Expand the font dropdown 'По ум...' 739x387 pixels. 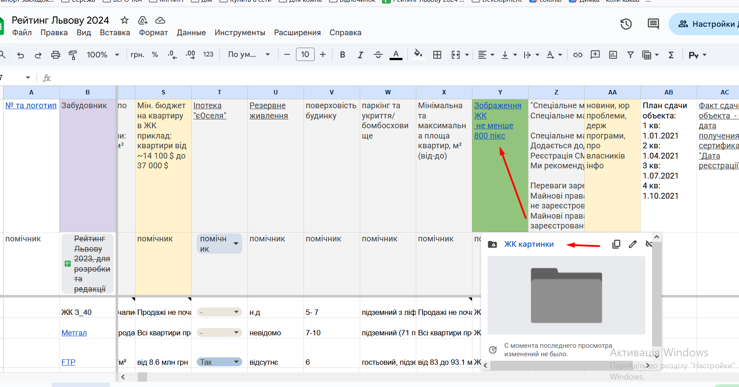click(x=249, y=55)
